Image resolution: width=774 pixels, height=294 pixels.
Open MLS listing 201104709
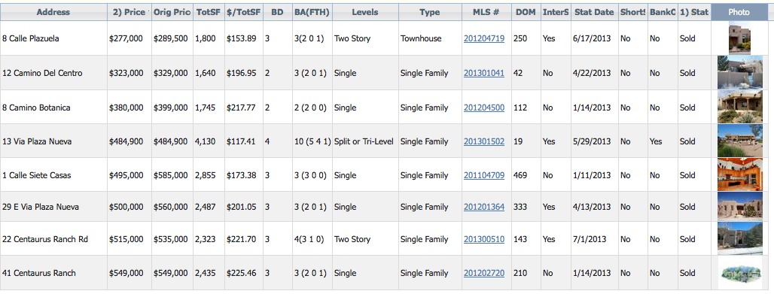(x=483, y=175)
